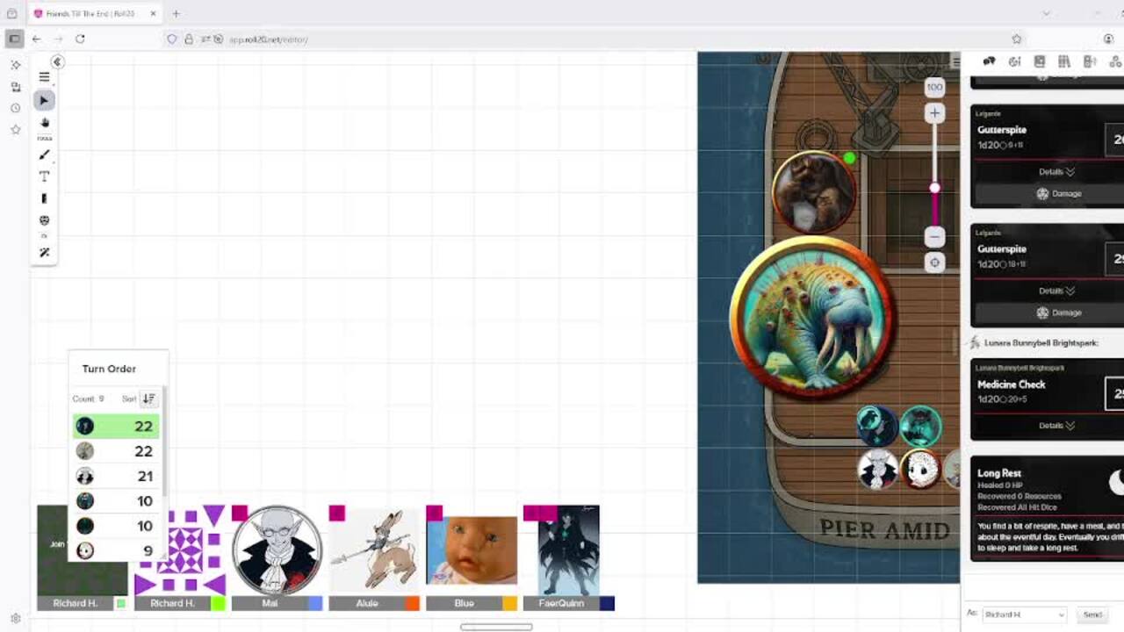1124x632 pixels.
Task: Click the Send chat button
Action: (1092, 614)
